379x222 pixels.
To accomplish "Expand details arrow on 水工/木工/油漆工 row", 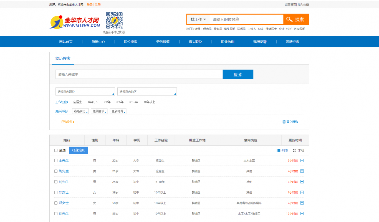I will [x=302, y=213].
